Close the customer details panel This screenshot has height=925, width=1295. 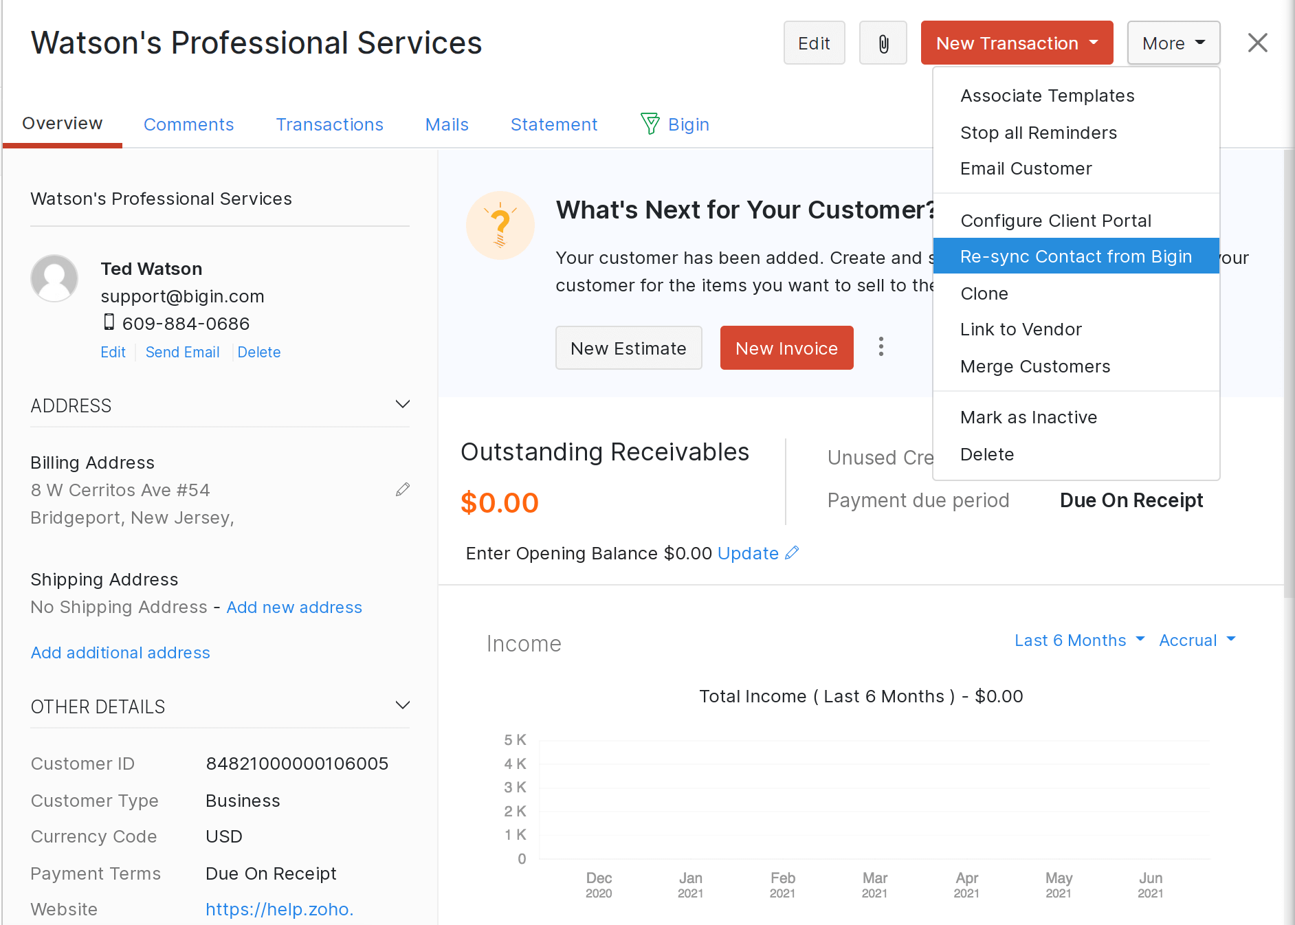tap(1257, 43)
